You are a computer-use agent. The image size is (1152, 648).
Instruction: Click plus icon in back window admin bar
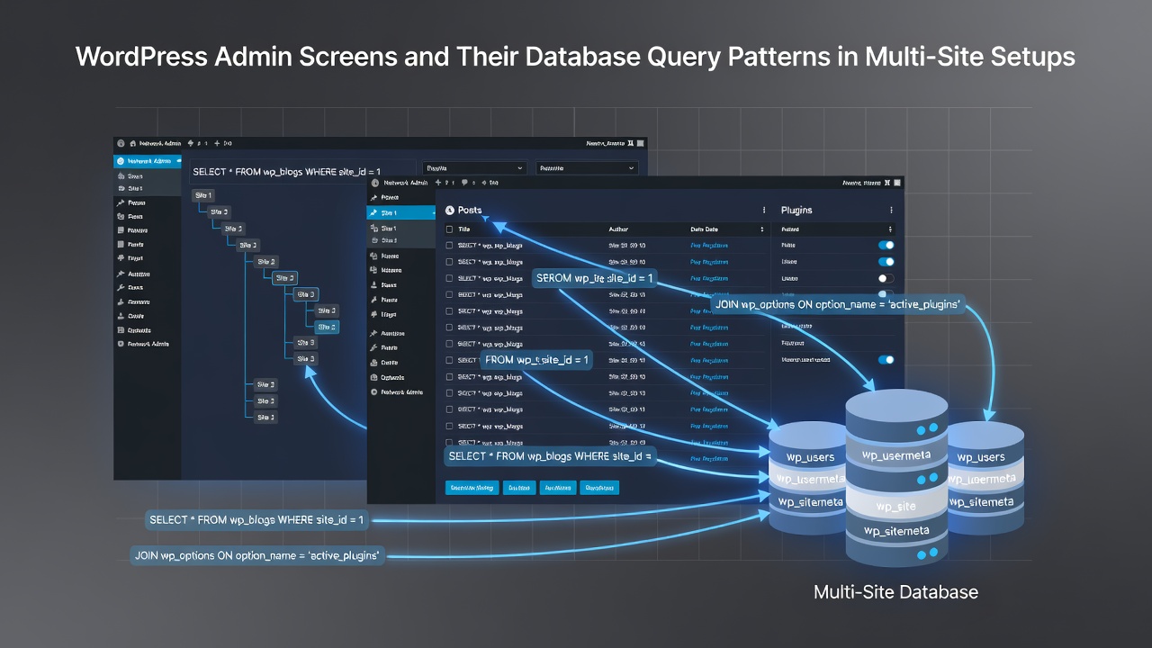tap(217, 143)
